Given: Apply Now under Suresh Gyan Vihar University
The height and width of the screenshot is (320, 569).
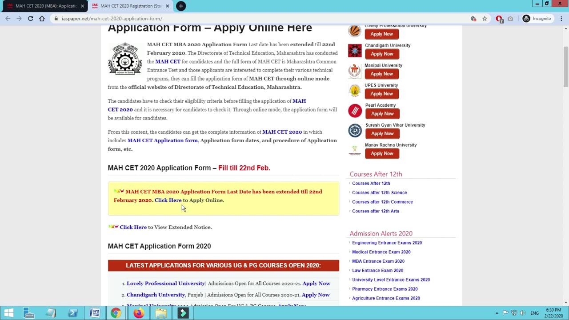Looking at the screenshot, I should (x=382, y=133).
